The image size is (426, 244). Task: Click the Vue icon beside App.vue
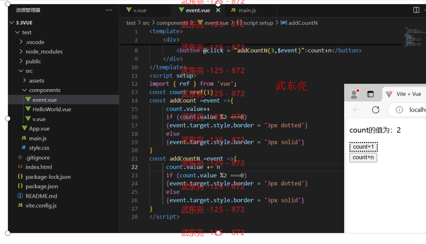tap(24, 128)
